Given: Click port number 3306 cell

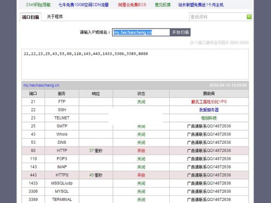Looking at the screenshot, I should (x=33, y=191).
